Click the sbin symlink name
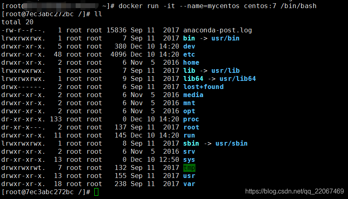 tap(191, 144)
